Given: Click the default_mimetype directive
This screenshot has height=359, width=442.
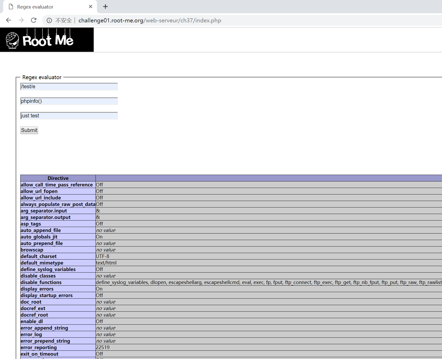Looking at the screenshot, I should pos(42,263).
